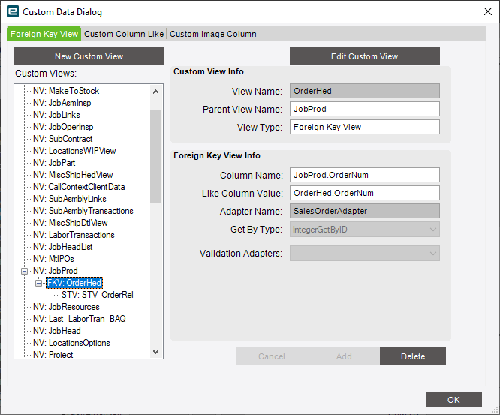This screenshot has height=415, width=500.
Task: Open the Custom Column Like tab
Action: 124,34
